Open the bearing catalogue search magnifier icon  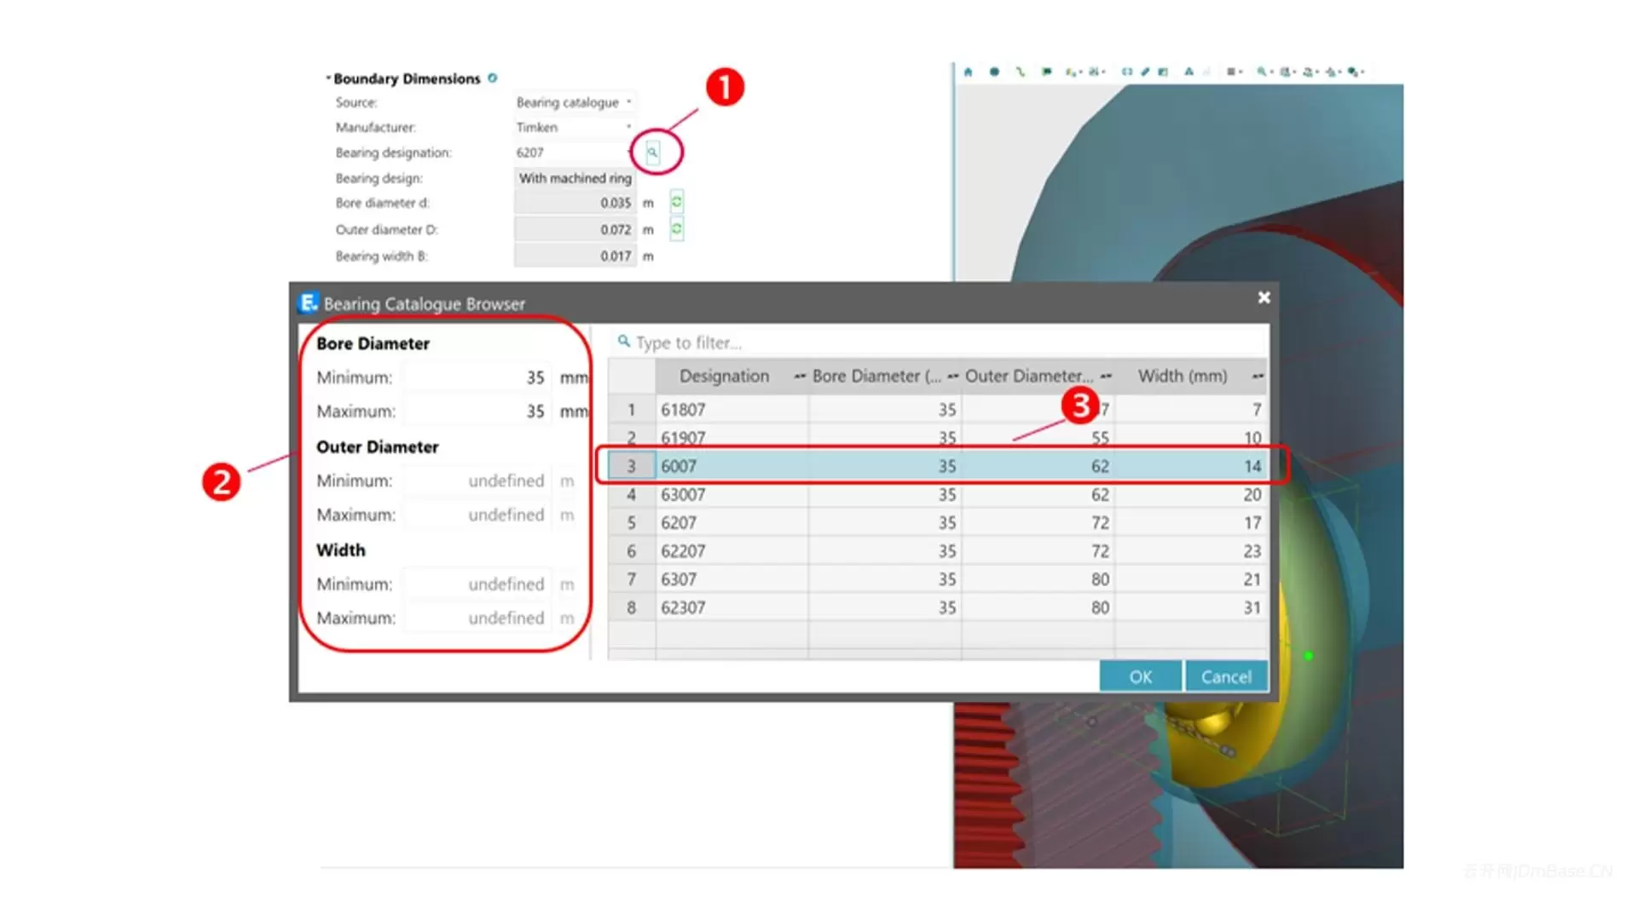point(652,152)
